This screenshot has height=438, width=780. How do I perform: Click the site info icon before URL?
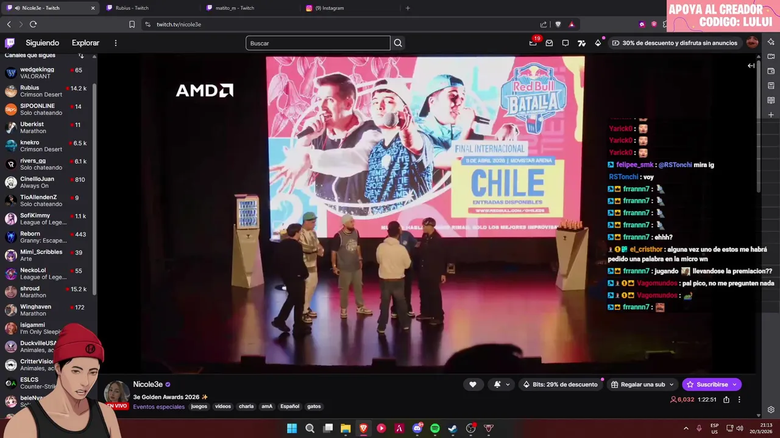click(147, 24)
